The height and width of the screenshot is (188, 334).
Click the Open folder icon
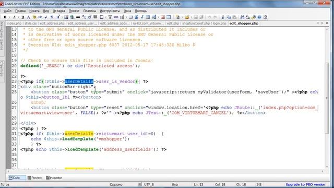coord(187,17)
